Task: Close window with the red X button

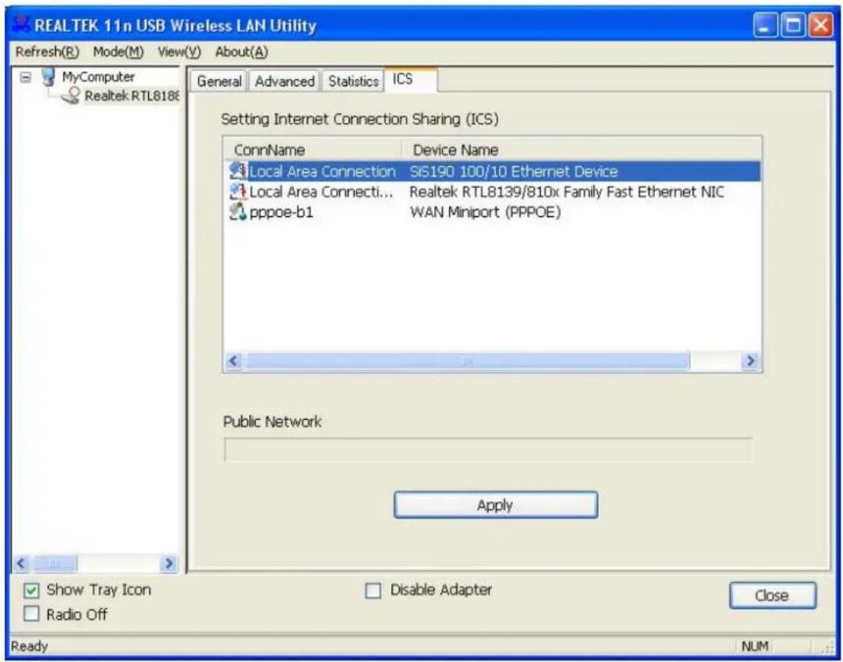Action: click(820, 25)
